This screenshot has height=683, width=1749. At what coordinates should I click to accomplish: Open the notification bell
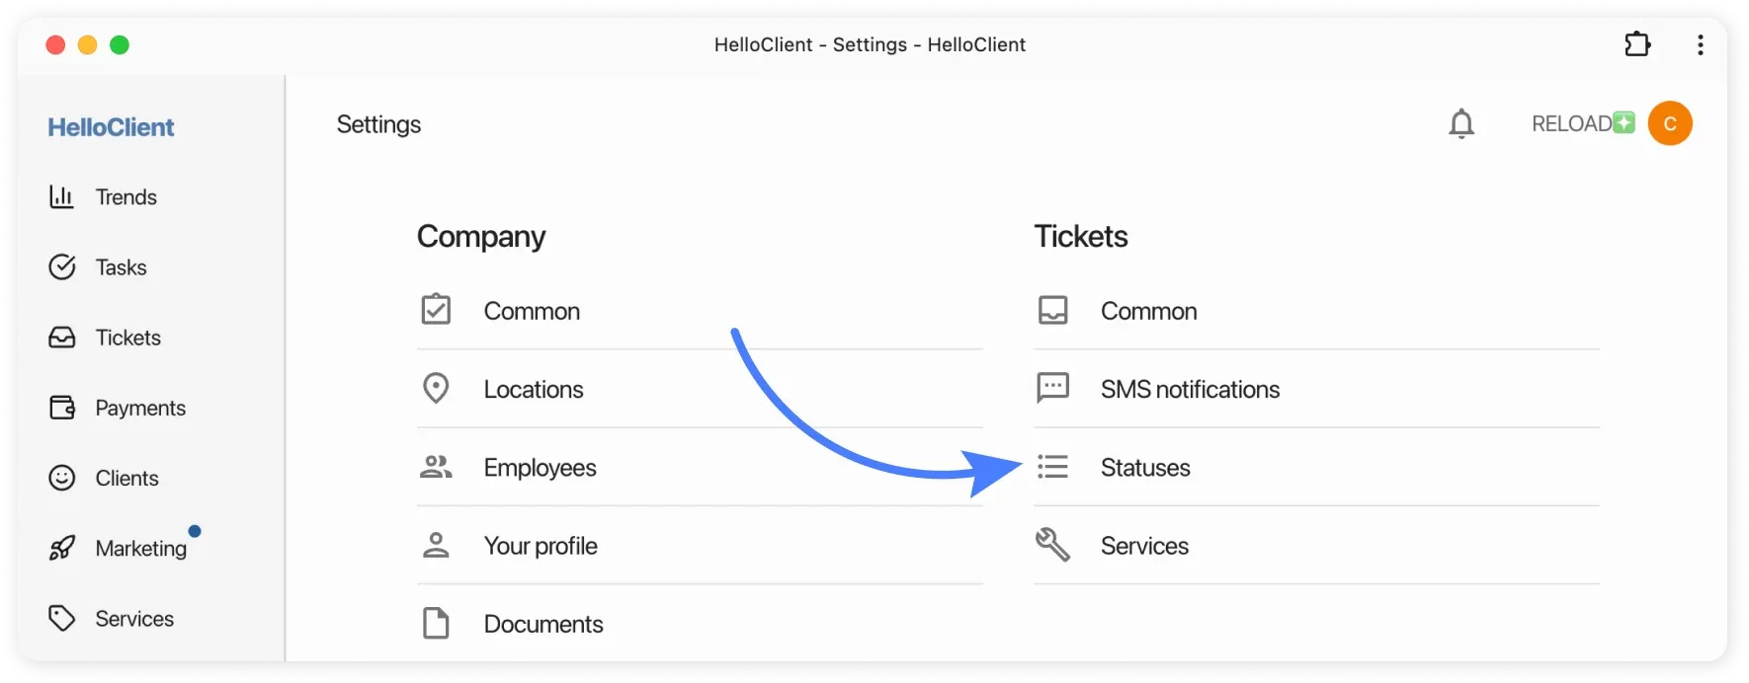coord(1461,123)
